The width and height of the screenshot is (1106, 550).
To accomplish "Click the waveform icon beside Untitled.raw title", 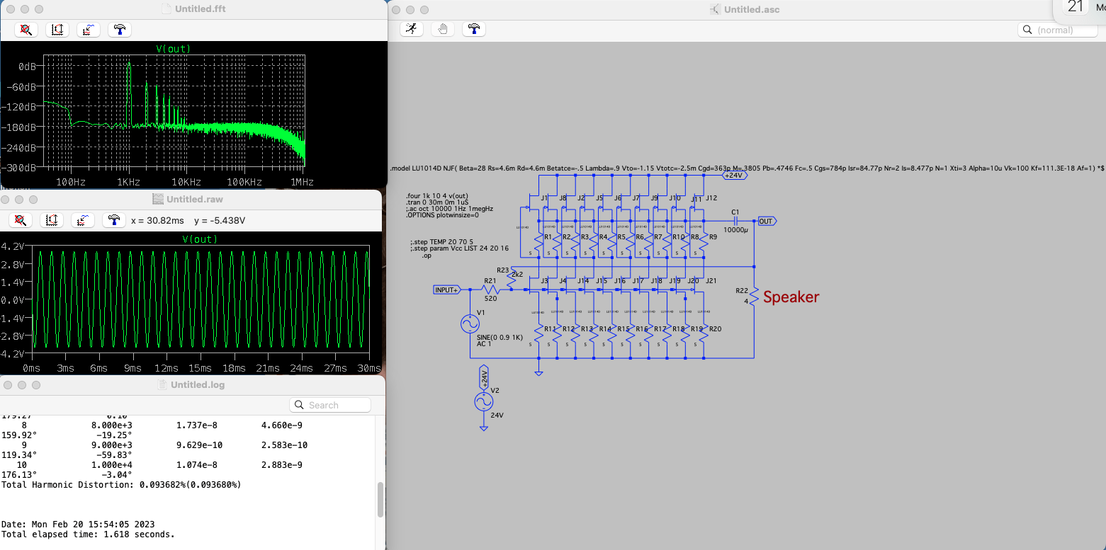I will [x=158, y=200].
